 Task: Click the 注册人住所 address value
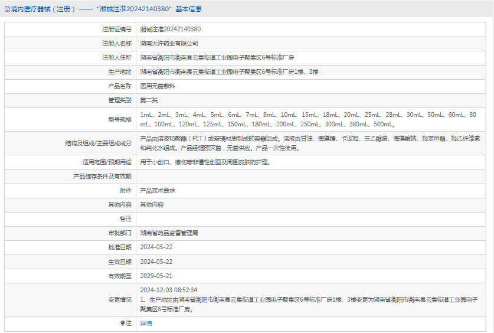pyautogui.click(x=217, y=58)
